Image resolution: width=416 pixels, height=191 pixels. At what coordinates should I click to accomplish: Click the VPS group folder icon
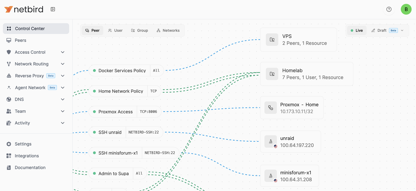point(272,40)
